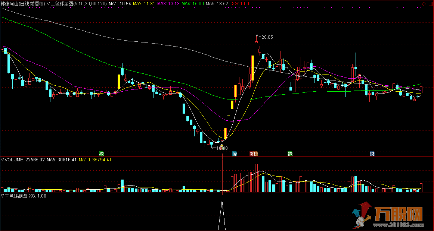Open the VOLUME indicator dropdown triangle

[x=3, y=159]
